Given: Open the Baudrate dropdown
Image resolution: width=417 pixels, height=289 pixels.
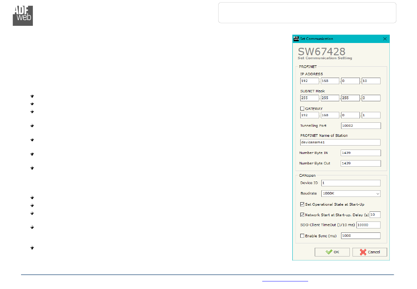Looking at the screenshot, I should 351,193.
